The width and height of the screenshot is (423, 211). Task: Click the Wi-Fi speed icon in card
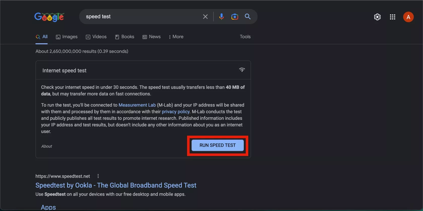pyautogui.click(x=242, y=70)
